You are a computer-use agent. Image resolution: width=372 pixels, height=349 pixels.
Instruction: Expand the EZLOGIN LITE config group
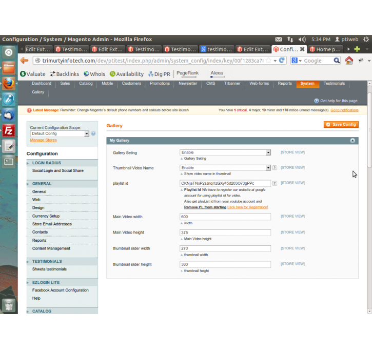tap(62, 282)
